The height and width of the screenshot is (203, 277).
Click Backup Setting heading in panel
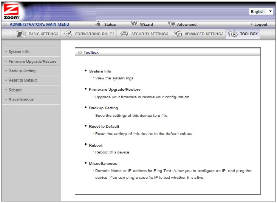click(x=103, y=108)
